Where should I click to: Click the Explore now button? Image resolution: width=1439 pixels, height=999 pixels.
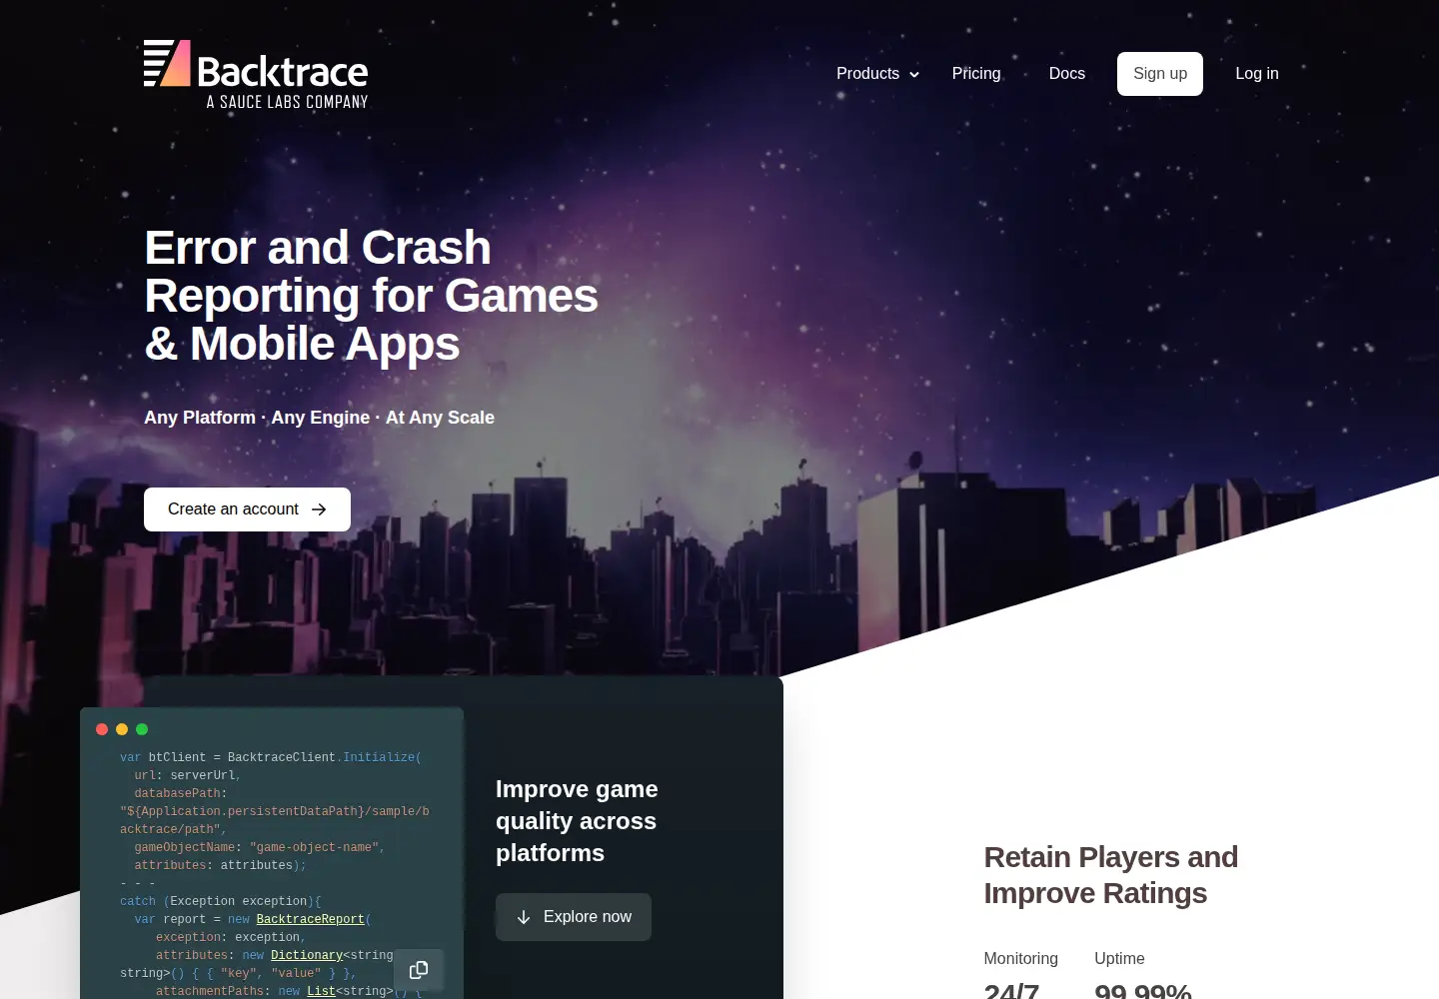pyautogui.click(x=574, y=917)
